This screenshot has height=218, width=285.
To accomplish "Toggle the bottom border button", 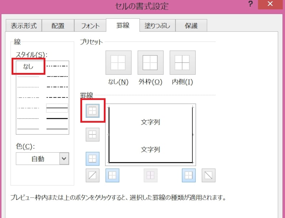I will [x=93, y=158].
